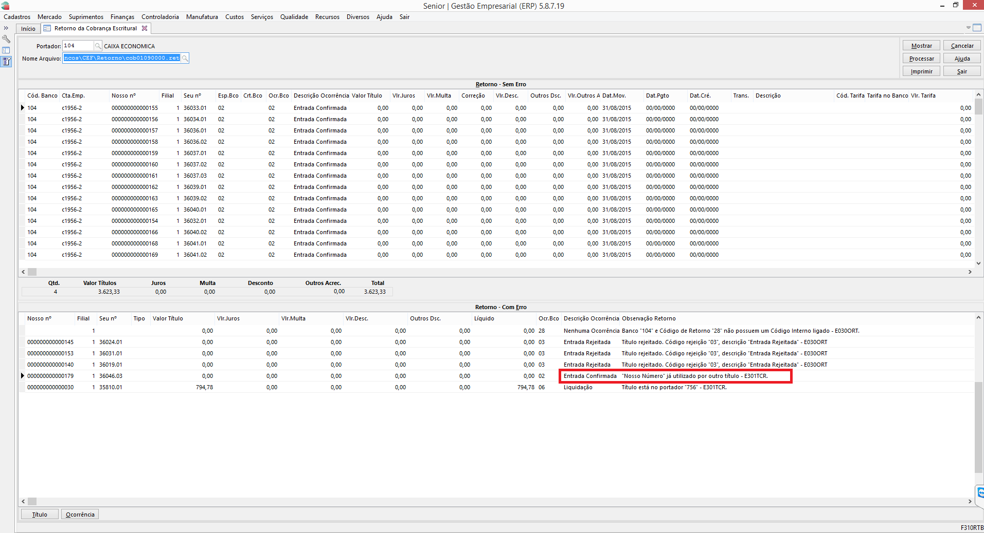
Task: Open the tab list dropdown arrow
Action: click(968, 28)
